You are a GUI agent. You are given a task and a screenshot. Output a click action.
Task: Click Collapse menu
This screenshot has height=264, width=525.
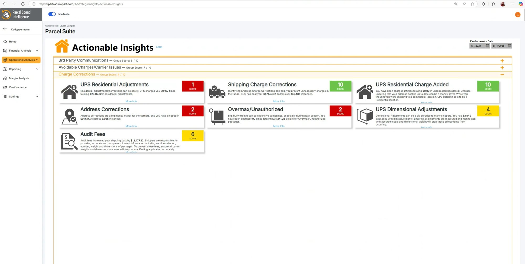20,30
